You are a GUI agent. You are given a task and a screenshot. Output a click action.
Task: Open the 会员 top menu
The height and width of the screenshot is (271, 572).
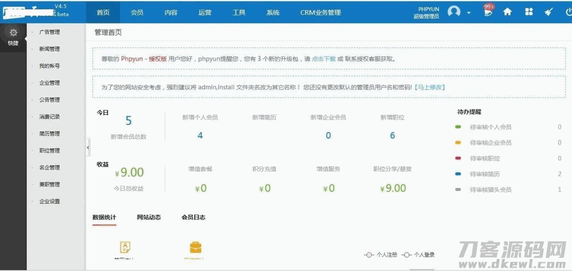pyautogui.click(x=137, y=13)
